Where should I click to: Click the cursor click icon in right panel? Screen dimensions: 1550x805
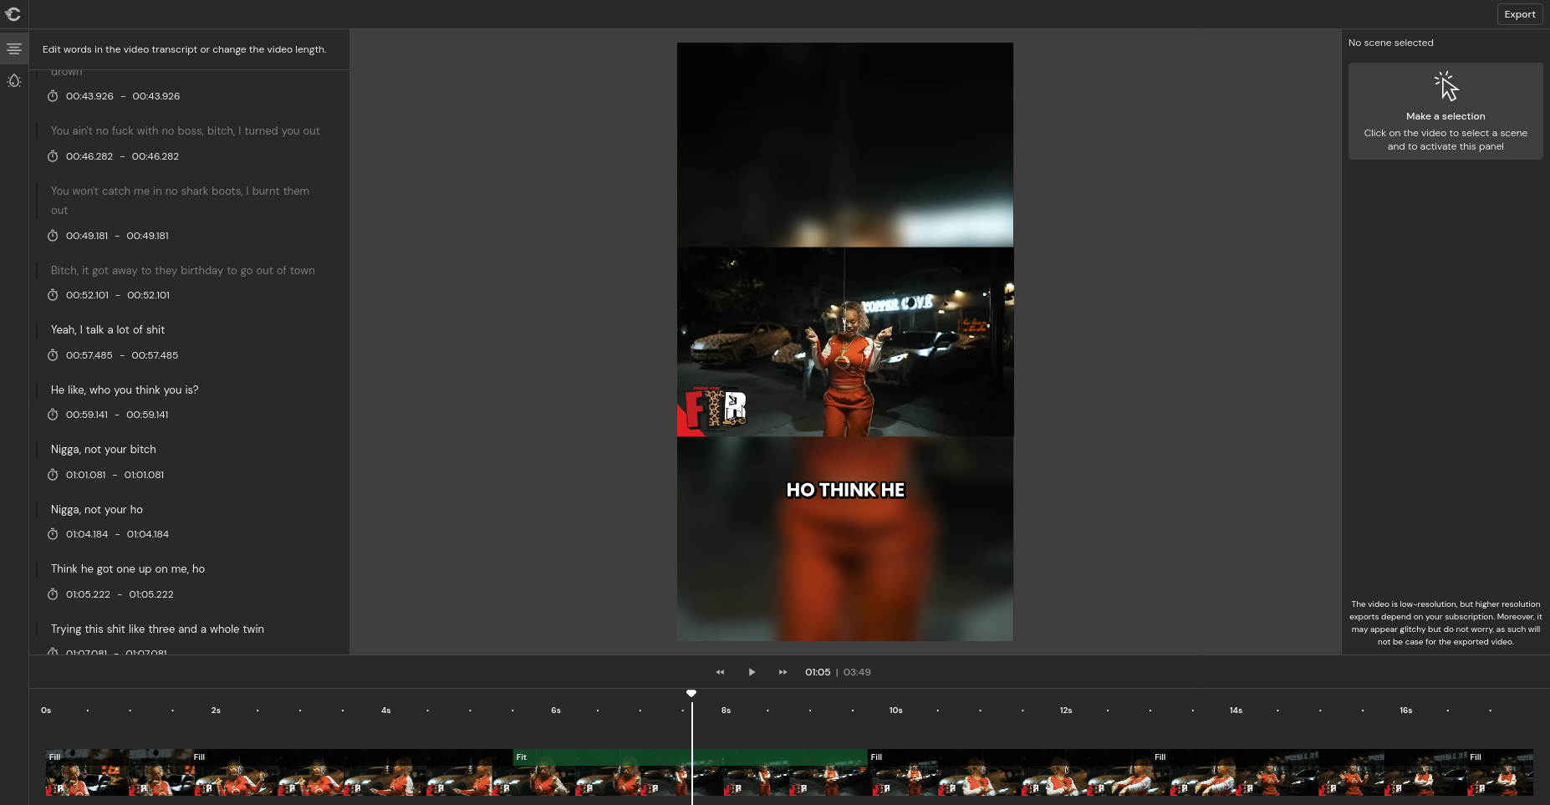pyautogui.click(x=1446, y=86)
